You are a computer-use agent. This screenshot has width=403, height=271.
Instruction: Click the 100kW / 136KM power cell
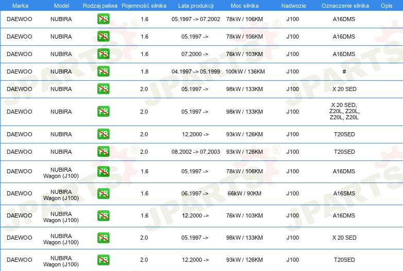245,71
